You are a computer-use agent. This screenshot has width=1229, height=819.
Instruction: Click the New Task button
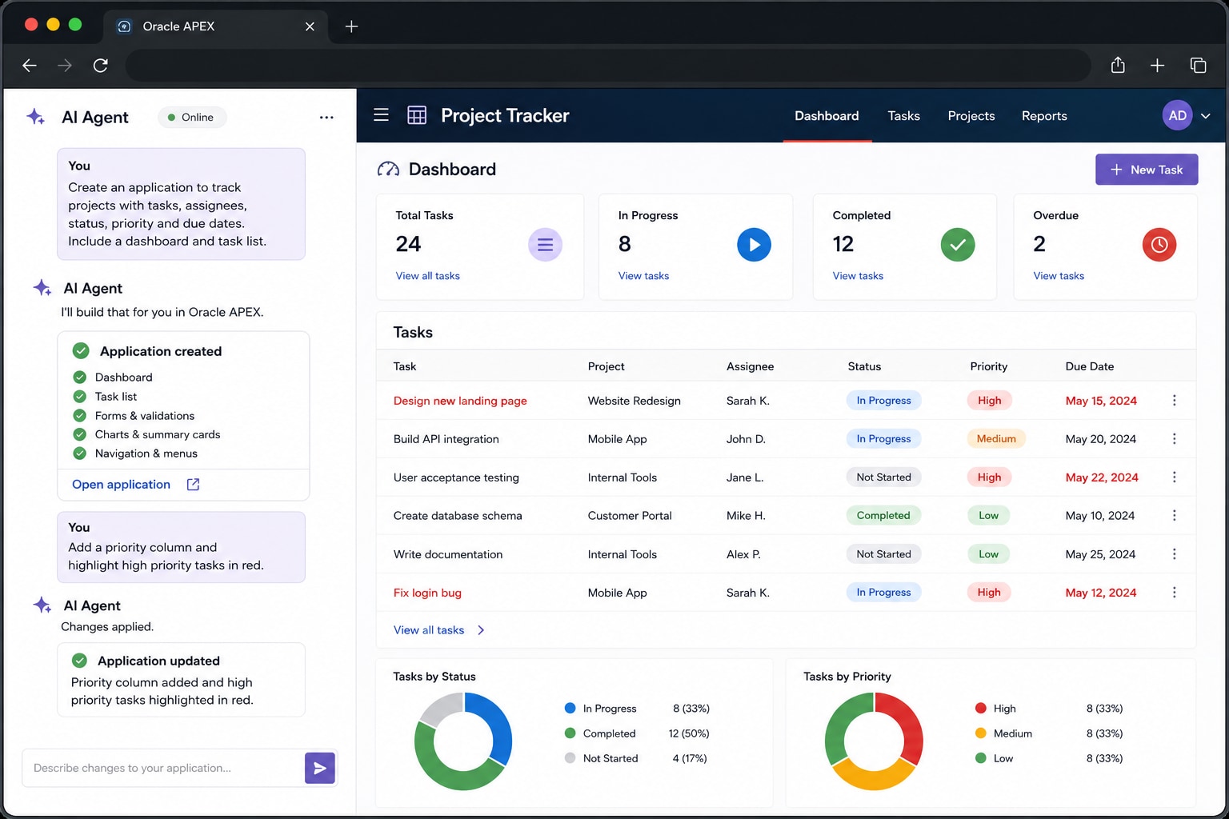click(1147, 170)
